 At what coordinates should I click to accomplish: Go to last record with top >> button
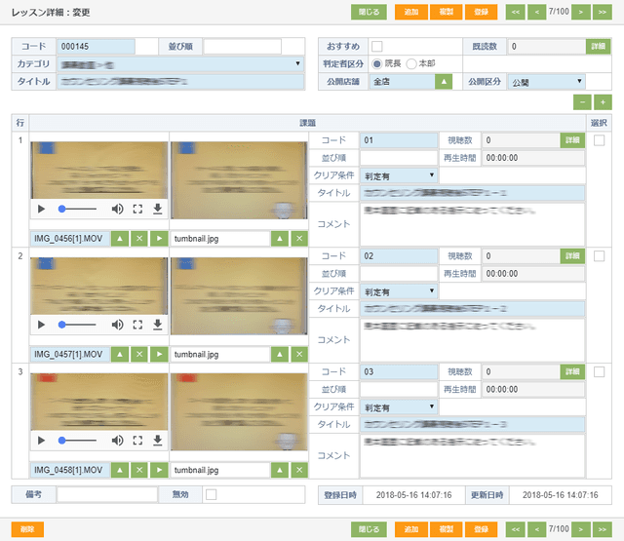(x=603, y=12)
